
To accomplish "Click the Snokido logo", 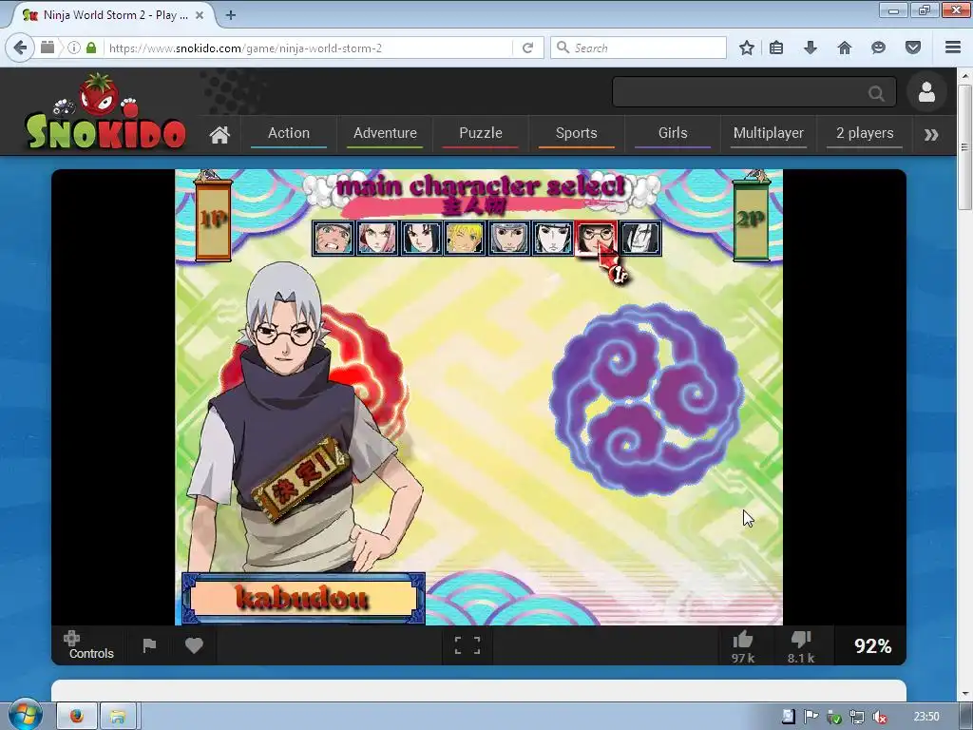I will 105,112.
